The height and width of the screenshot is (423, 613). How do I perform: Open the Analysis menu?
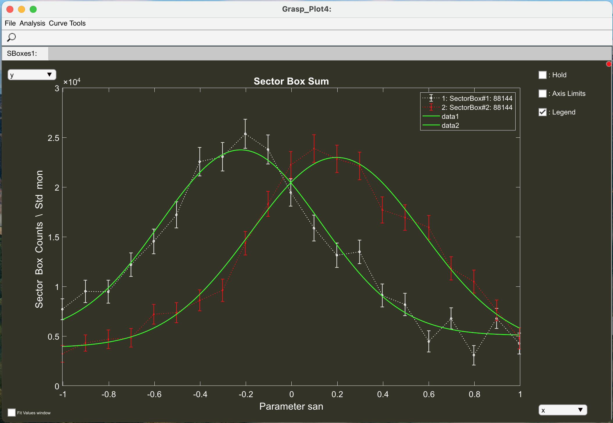(x=32, y=23)
